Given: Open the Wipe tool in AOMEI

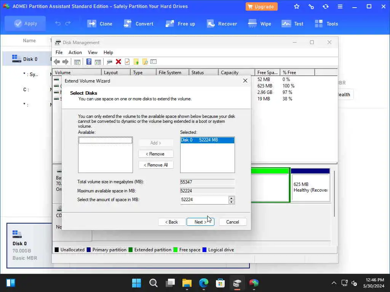Looking at the screenshot, I should click(259, 24).
